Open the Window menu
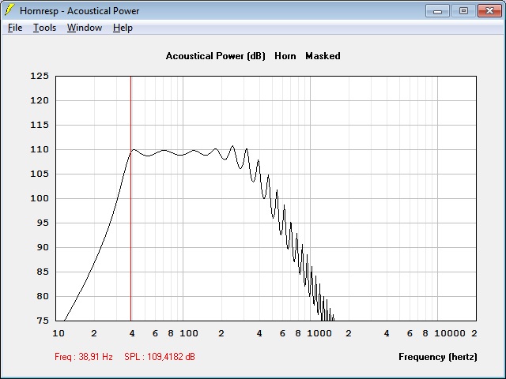The height and width of the screenshot is (379, 506). click(x=85, y=28)
